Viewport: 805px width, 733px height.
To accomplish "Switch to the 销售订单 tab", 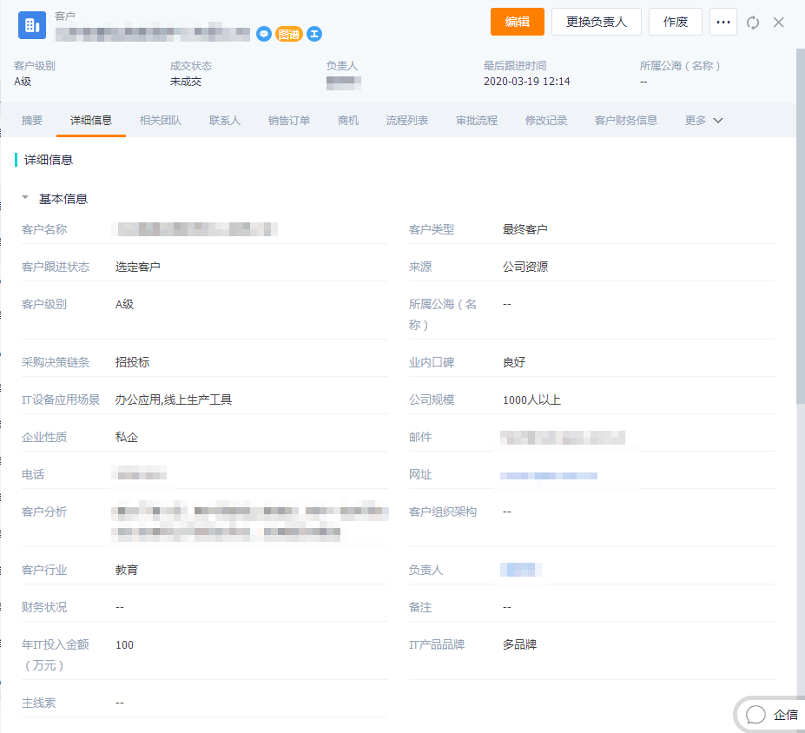I will click(290, 120).
